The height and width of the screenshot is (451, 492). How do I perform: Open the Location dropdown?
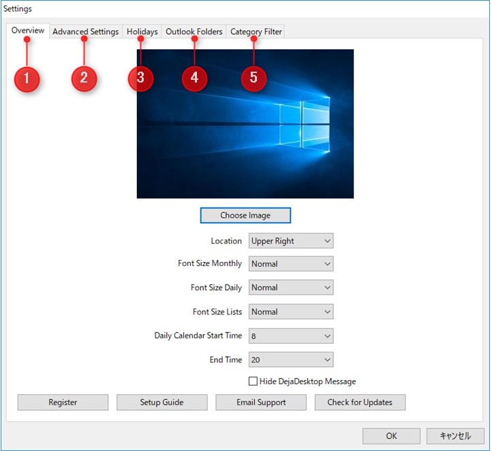click(x=291, y=241)
